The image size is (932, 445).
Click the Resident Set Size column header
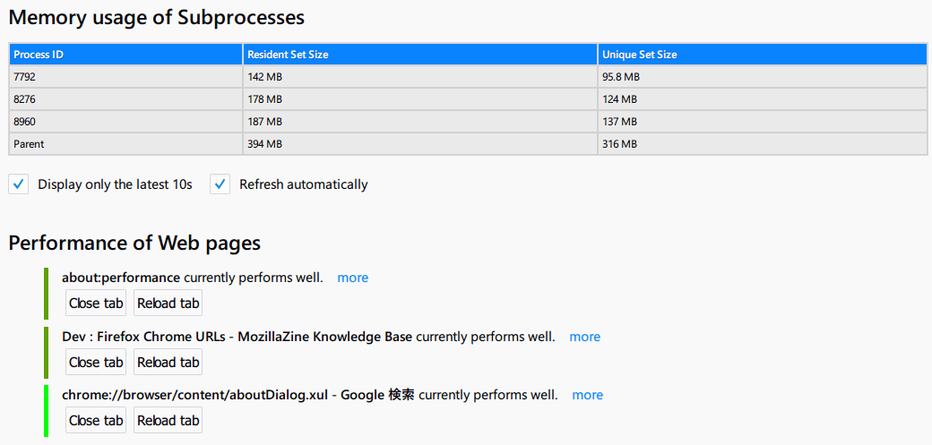point(420,55)
